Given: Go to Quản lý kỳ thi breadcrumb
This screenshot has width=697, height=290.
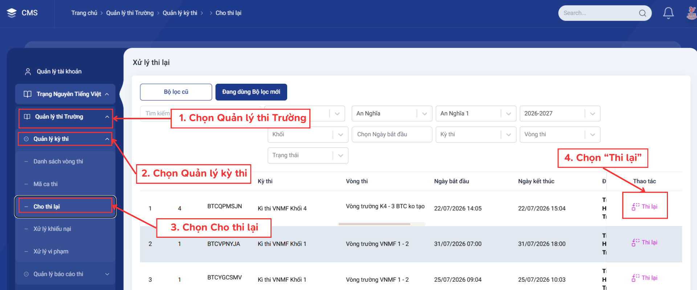Looking at the screenshot, I should tap(180, 13).
